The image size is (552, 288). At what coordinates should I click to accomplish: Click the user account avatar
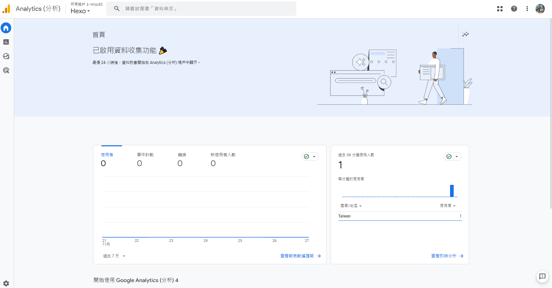tap(540, 9)
